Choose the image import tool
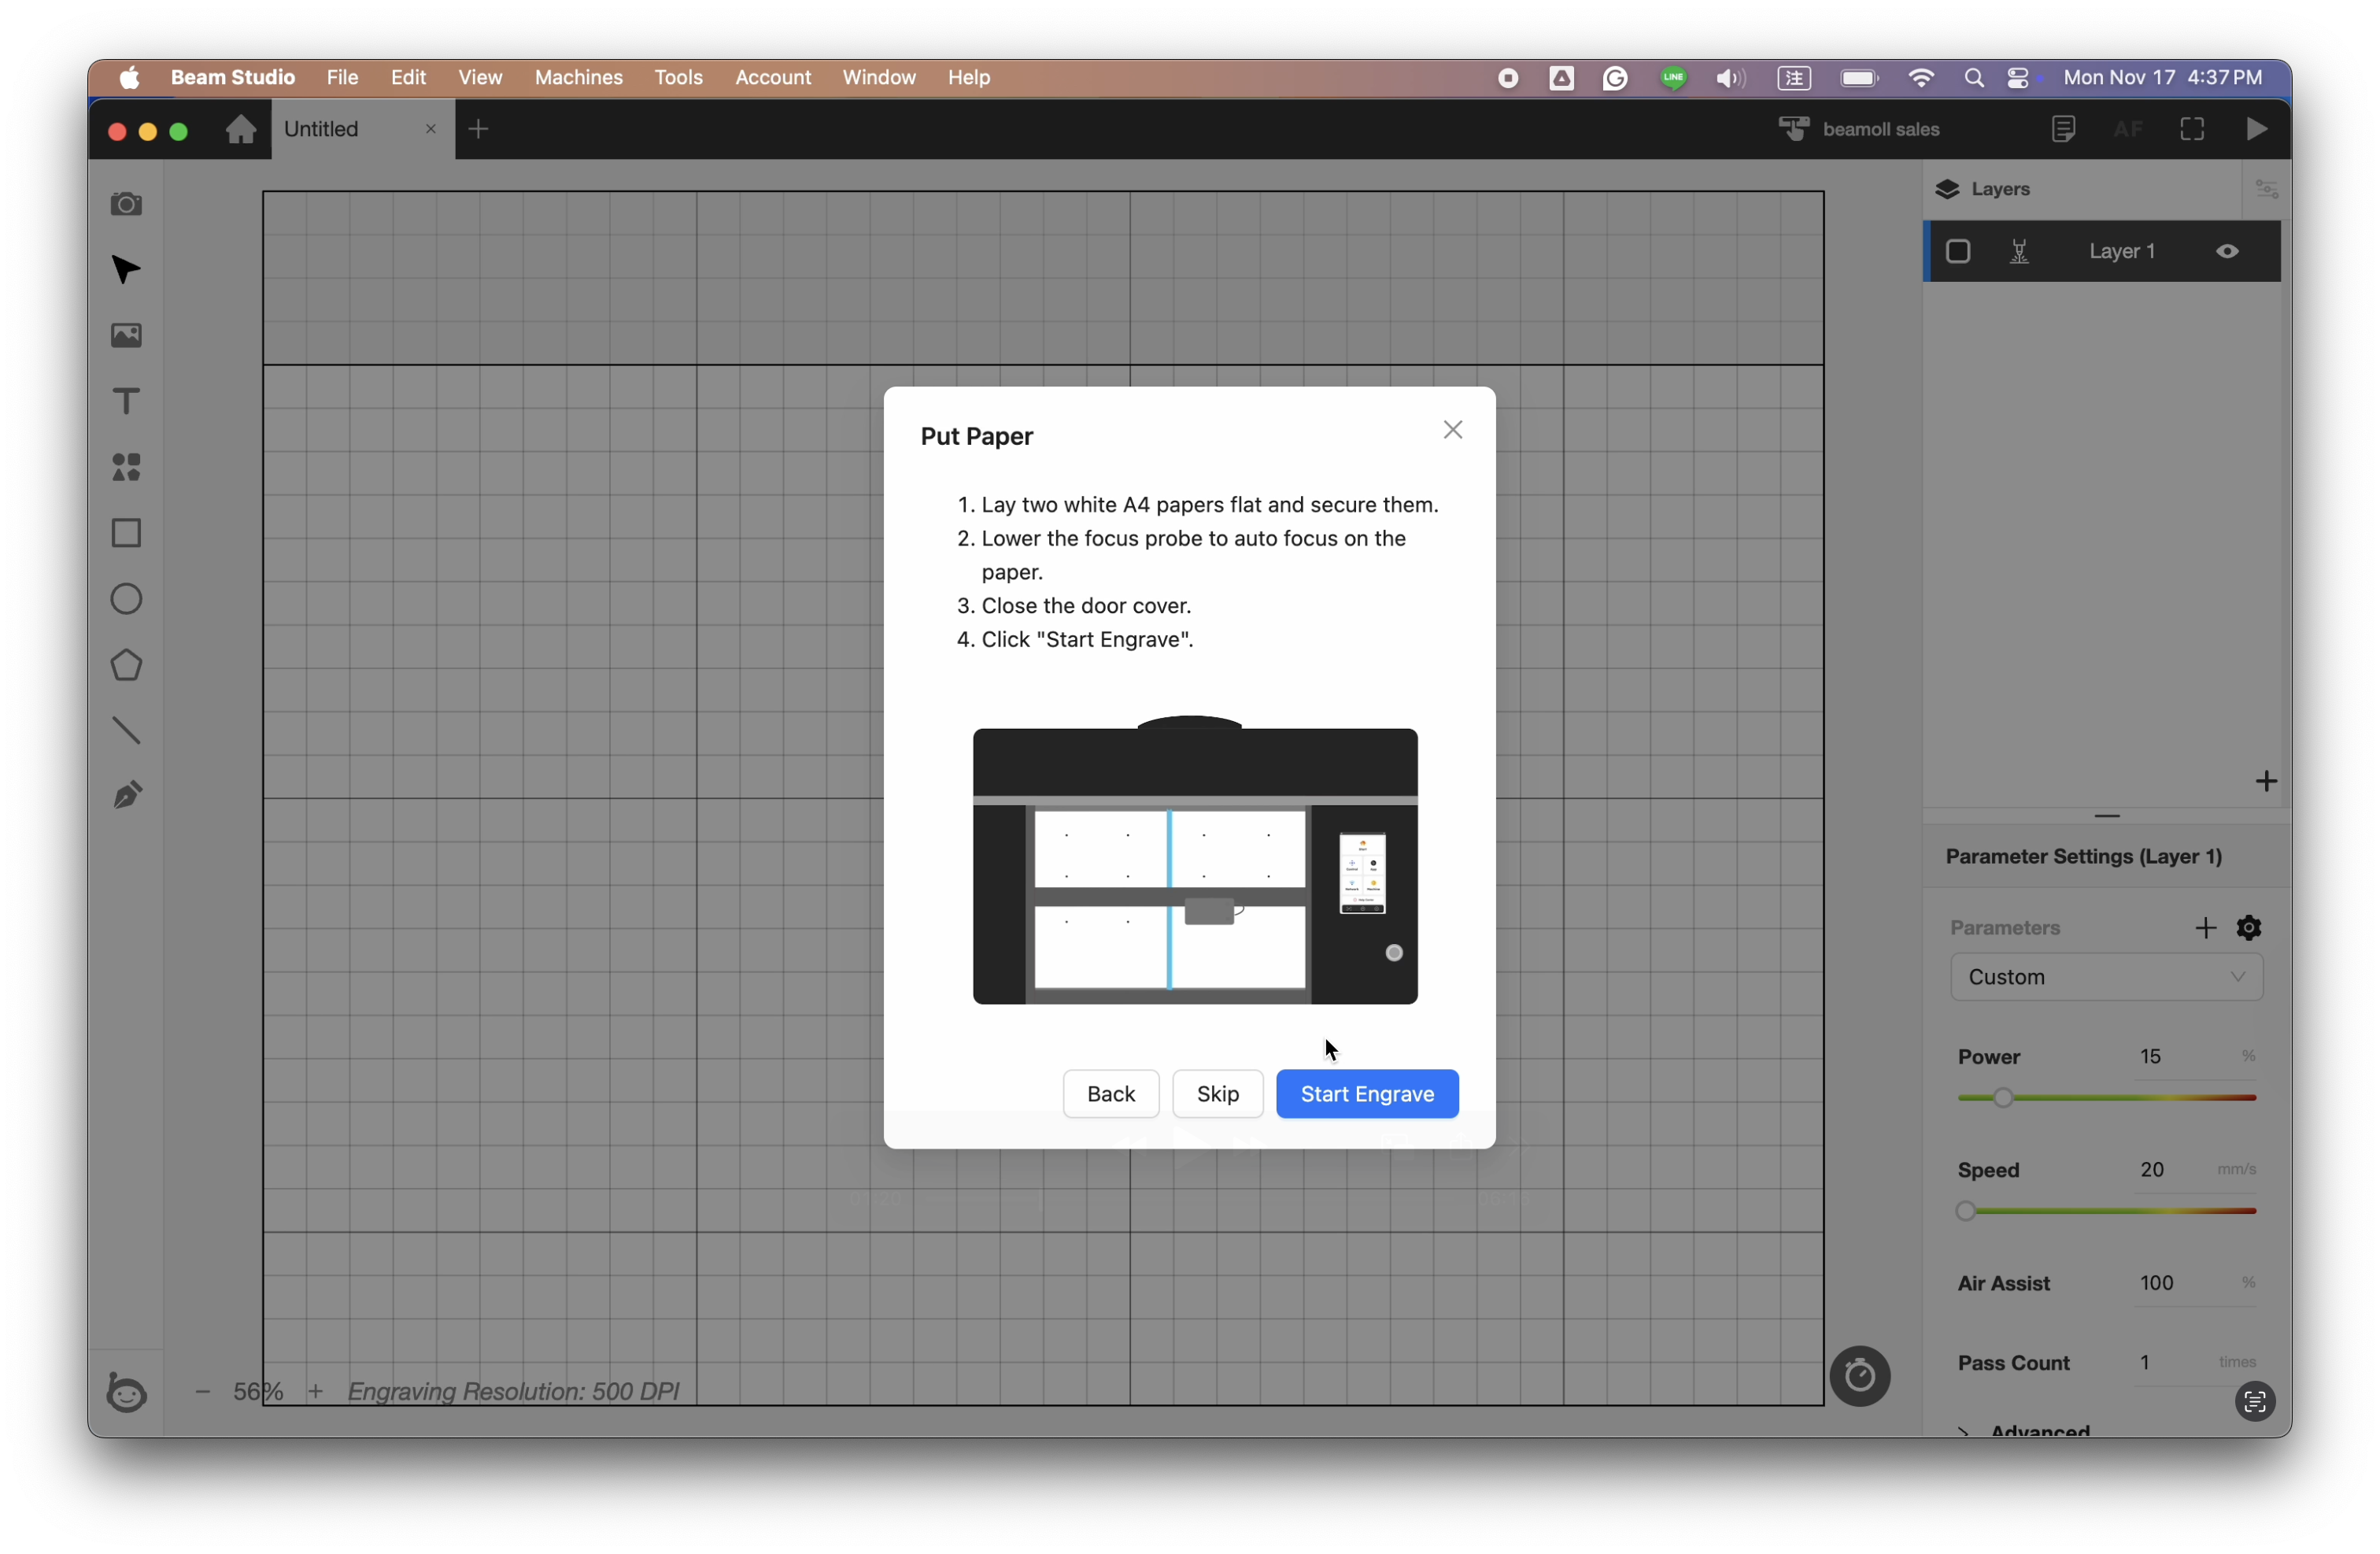Viewport: 2380px width, 1554px height. pos(126,336)
